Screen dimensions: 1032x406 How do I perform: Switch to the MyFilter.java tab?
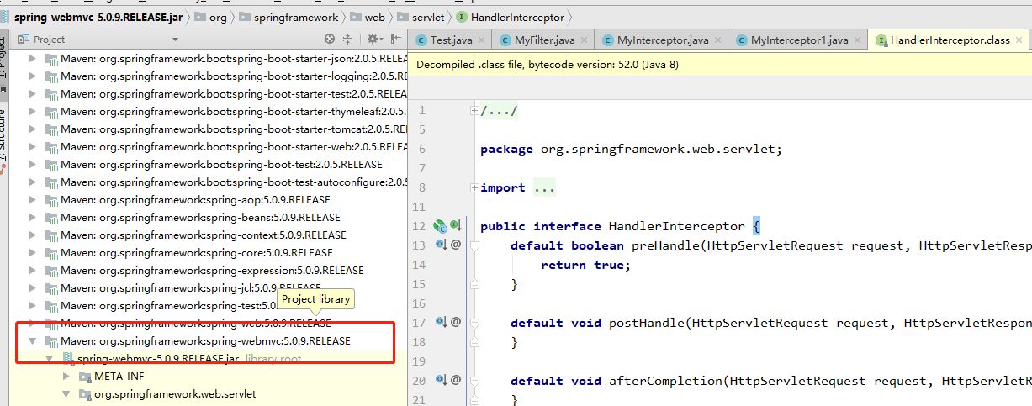pyautogui.click(x=537, y=40)
